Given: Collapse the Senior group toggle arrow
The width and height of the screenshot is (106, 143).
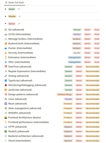Looking at the screenshot, I should coord(6,23).
